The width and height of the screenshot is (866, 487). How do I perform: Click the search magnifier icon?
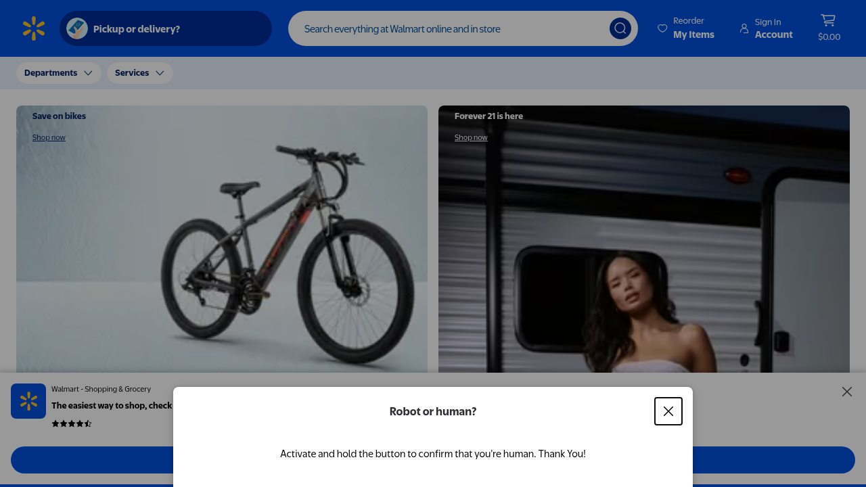pyautogui.click(x=620, y=28)
